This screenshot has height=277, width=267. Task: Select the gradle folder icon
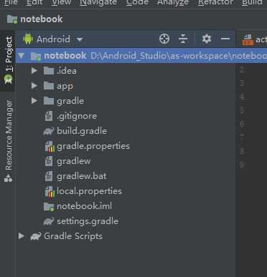(49, 101)
